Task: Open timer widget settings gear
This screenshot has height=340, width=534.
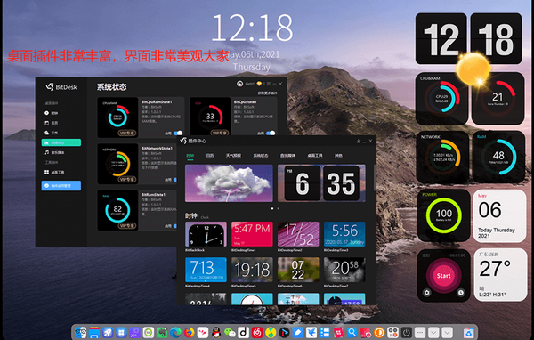Action: point(426,292)
